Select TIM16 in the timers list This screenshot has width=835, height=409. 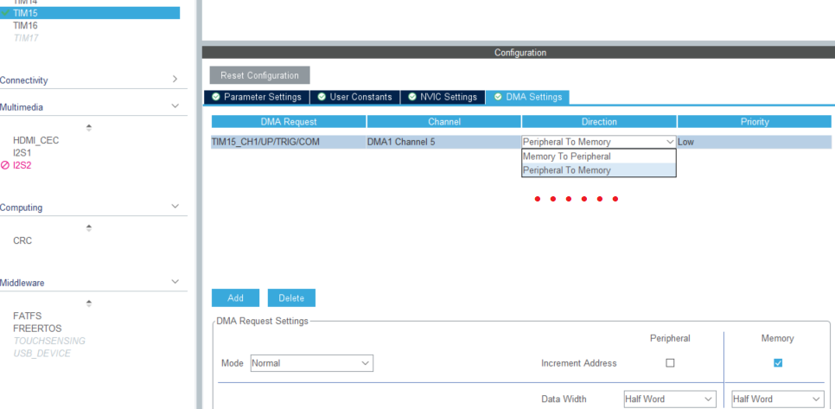point(25,26)
